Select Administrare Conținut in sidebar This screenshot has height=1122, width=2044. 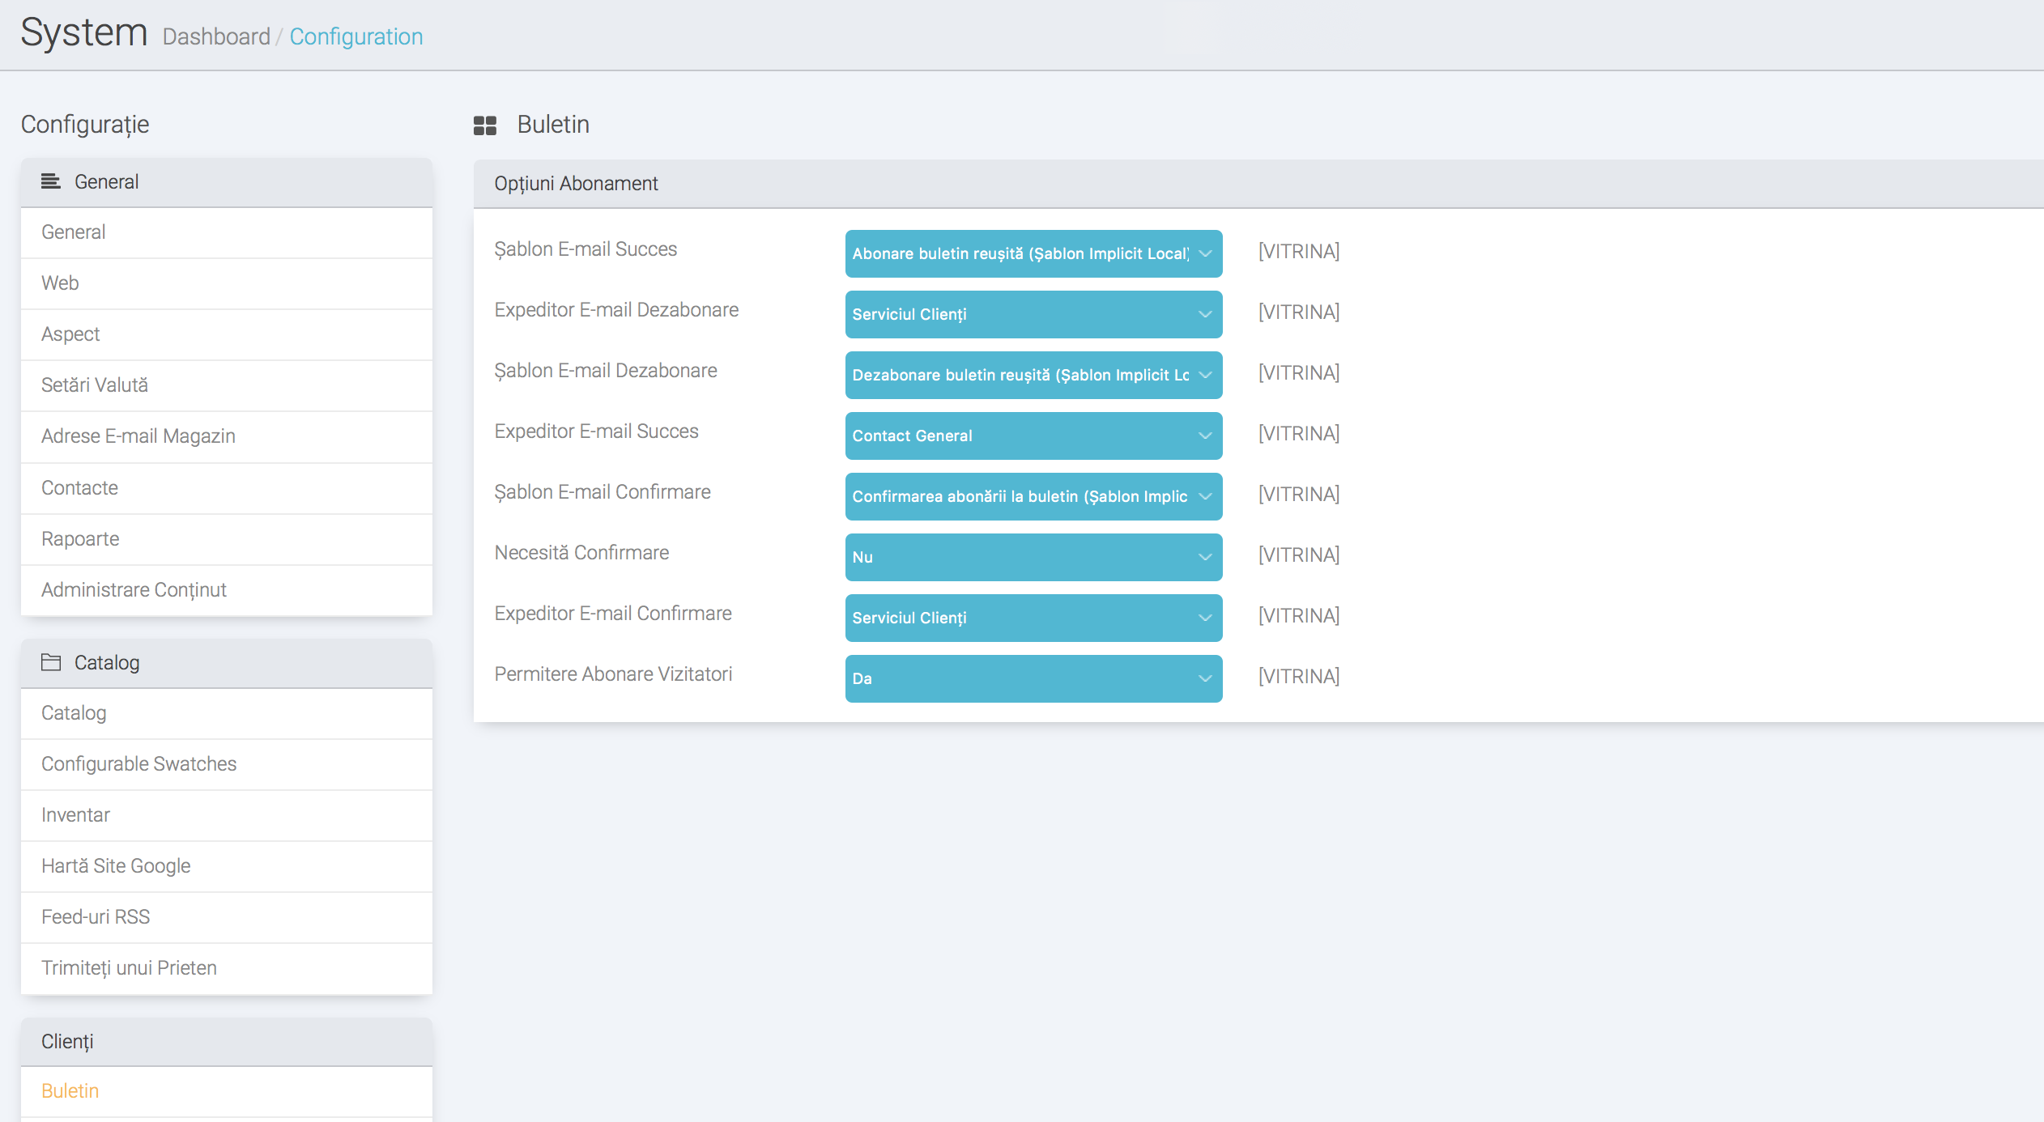[134, 590]
